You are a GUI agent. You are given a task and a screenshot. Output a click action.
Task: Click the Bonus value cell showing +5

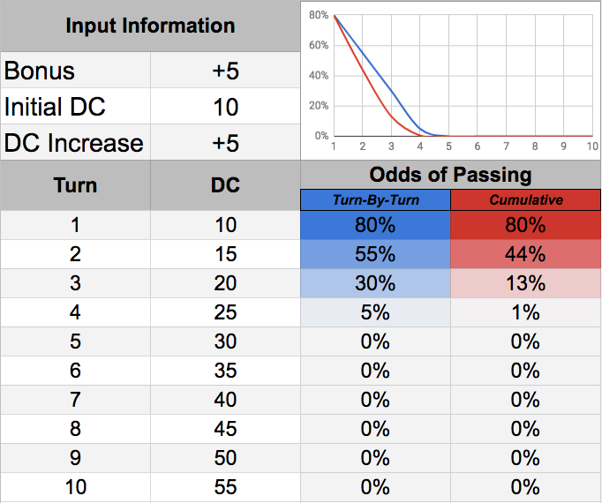[x=225, y=71]
